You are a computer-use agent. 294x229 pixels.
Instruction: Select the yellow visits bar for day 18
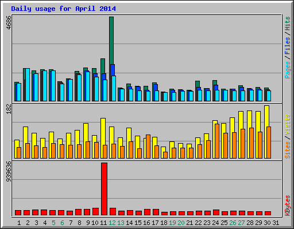[x=163, y=149]
